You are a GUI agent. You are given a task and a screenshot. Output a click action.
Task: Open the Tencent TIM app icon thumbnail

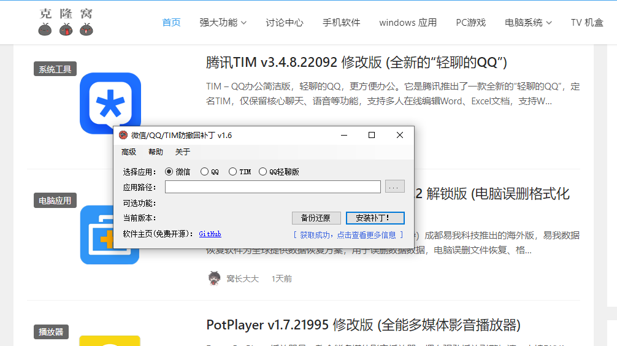coord(110,103)
